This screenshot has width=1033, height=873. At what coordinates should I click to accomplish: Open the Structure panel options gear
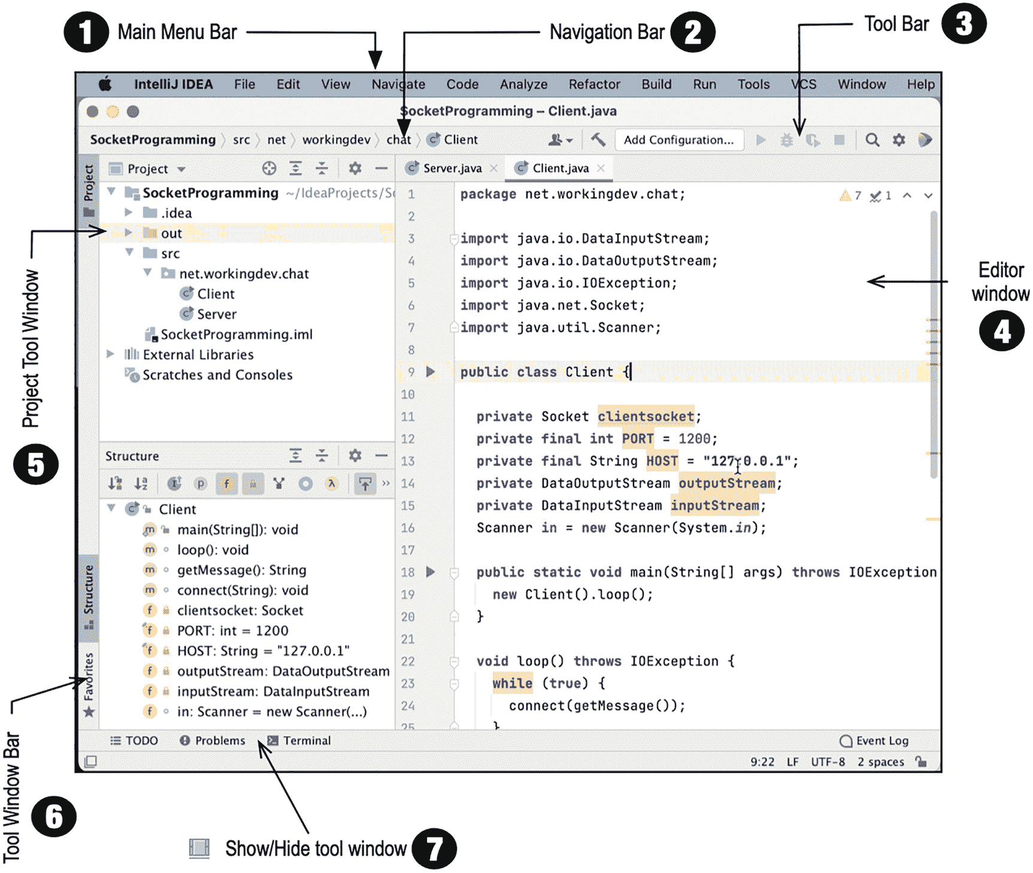355,455
